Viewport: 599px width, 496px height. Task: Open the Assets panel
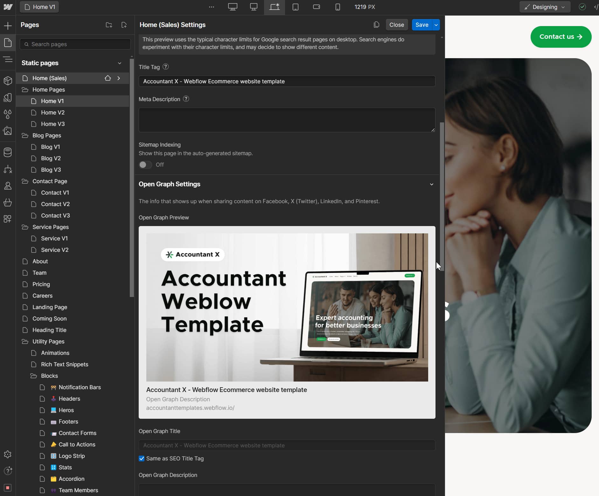click(8, 131)
